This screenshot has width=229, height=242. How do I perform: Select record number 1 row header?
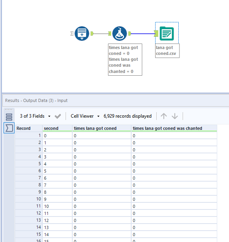[29, 135]
